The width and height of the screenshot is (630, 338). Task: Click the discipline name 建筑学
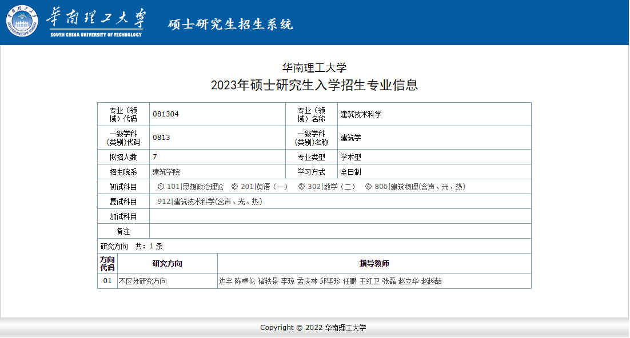pyautogui.click(x=350, y=138)
